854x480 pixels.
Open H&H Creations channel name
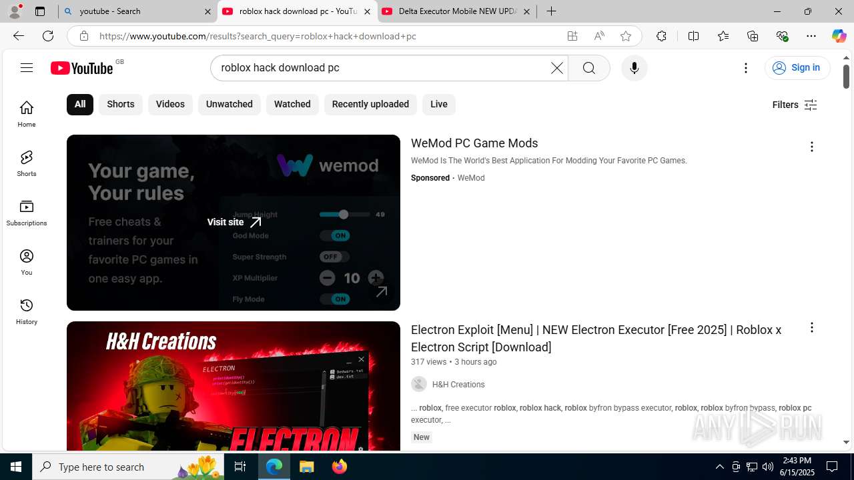pyautogui.click(x=458, y=385)
